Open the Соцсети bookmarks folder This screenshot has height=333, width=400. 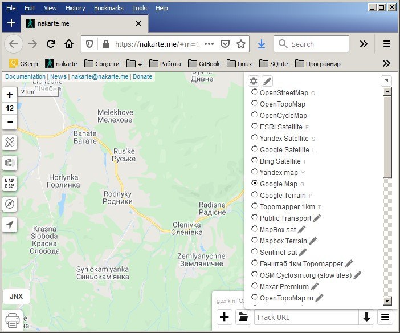[x=102, y=64]
